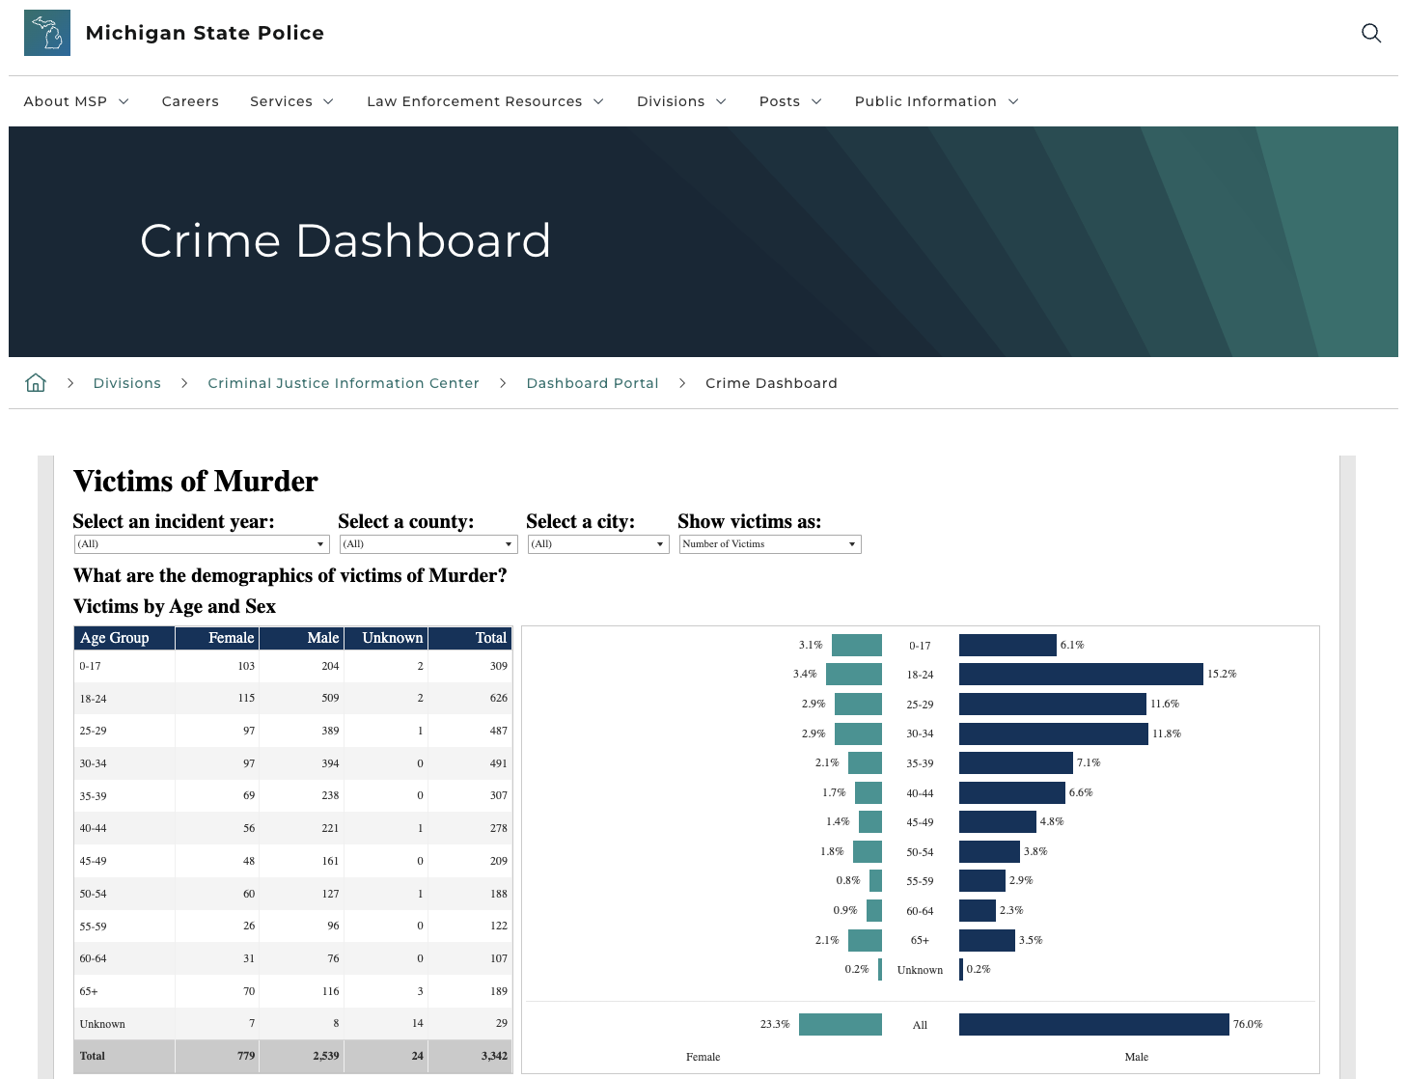Open the Dashboard Portal breadcrumb link
The image size is (1407, 1079).
[593, 382]
